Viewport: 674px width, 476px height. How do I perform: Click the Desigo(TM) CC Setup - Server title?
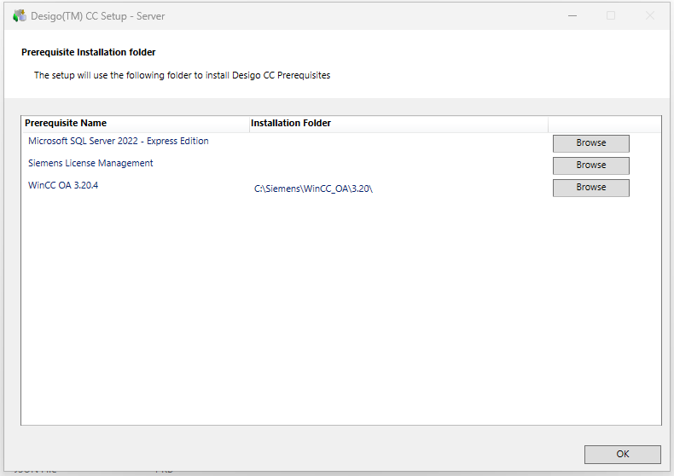coord(98,16)
